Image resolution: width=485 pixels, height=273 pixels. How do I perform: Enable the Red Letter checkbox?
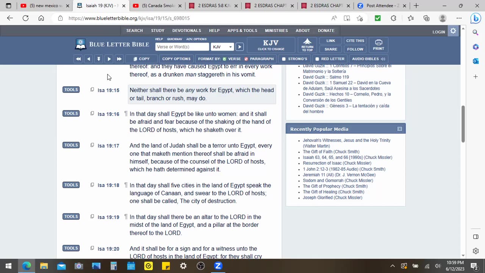coord(317,59)
